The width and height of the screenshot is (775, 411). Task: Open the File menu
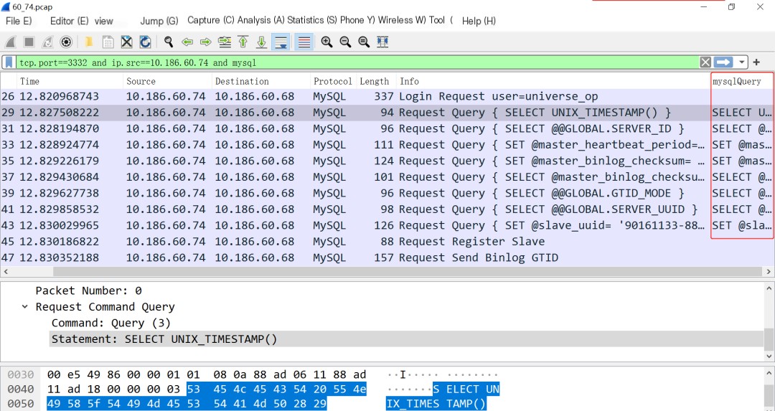pyautogui.click(x=19, y=21)
